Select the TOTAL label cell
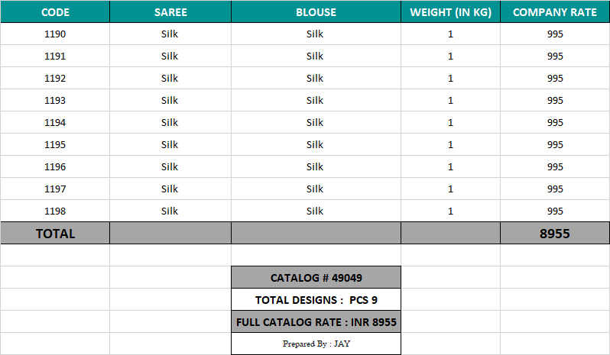This screenshot has height=355, width=610. click(55, 234)
